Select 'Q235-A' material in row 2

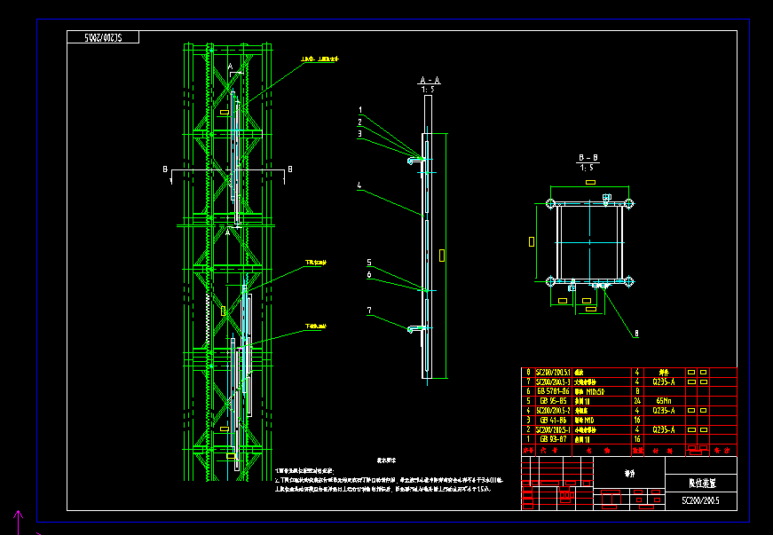click(x=664, y=429)
